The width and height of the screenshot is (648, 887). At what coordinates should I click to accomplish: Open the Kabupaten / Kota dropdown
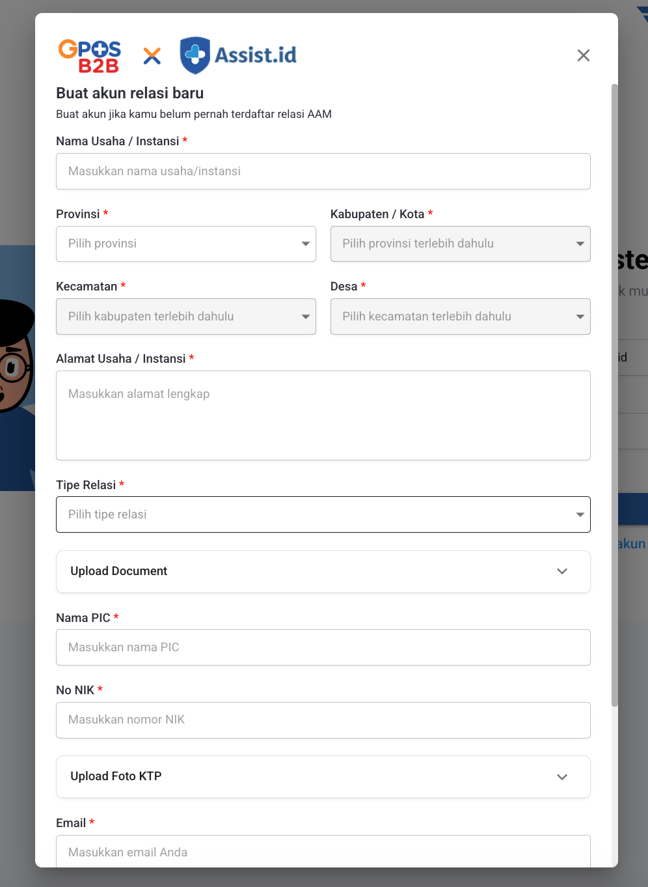(459, 244)
